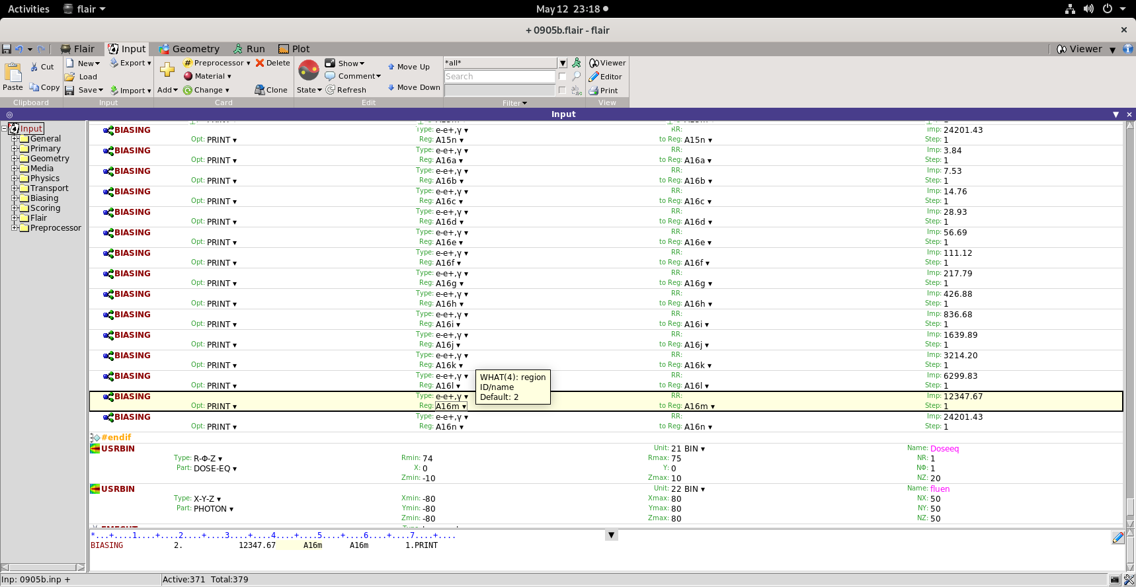Click the Search filter input field
Image resolution: width=1136 pixels, height=587 pixels.
coord(499,77)
